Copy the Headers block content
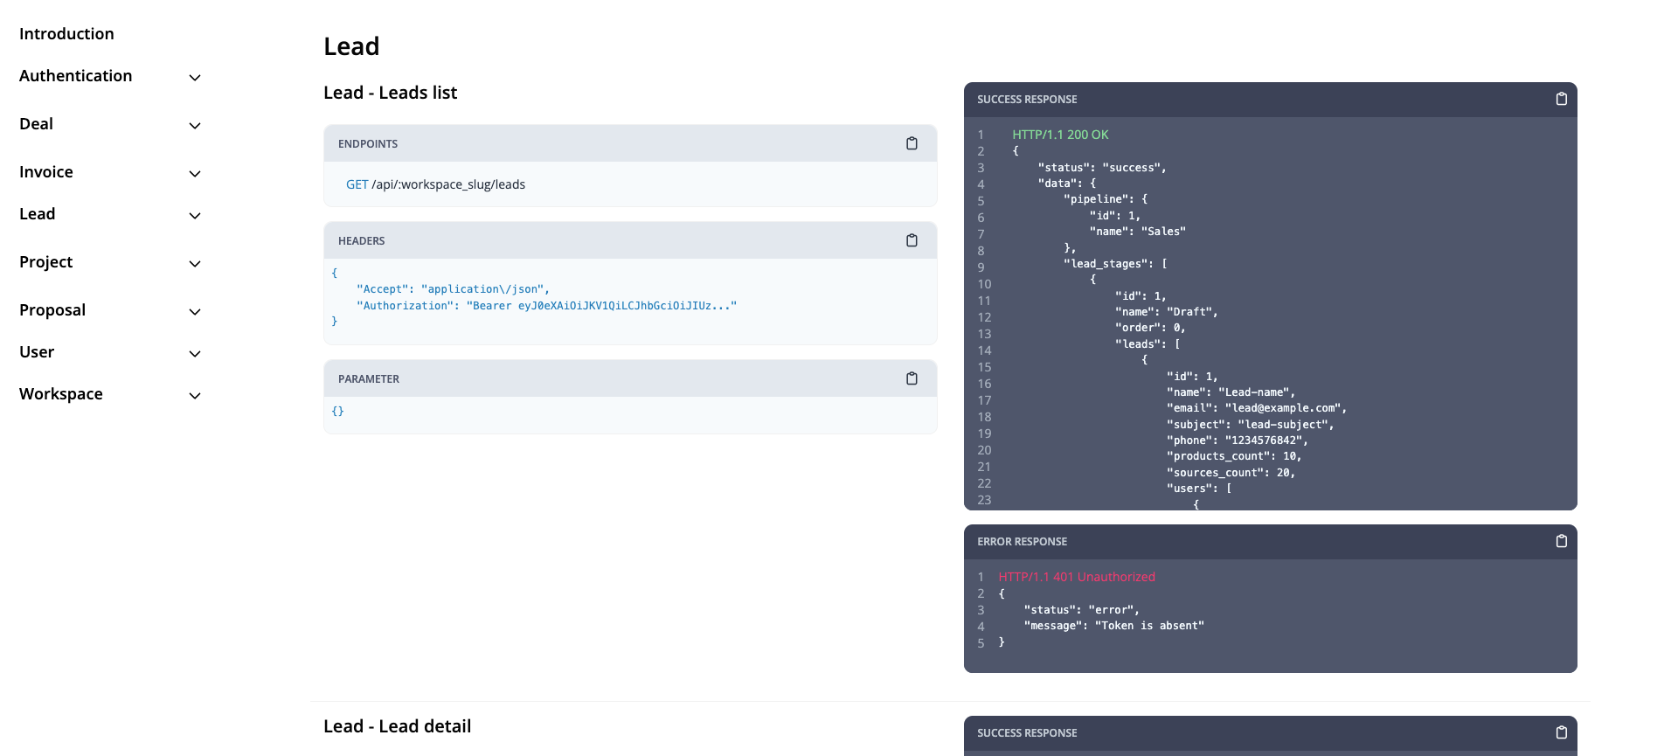The height and width of the screenshot is (756, 1678). point(912,240)
